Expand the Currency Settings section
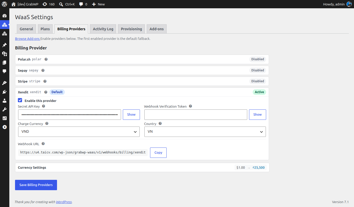 point(142,167)
